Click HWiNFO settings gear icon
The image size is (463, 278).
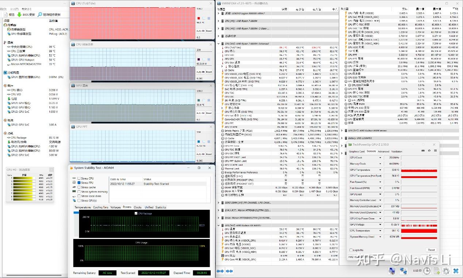(446, 271)
